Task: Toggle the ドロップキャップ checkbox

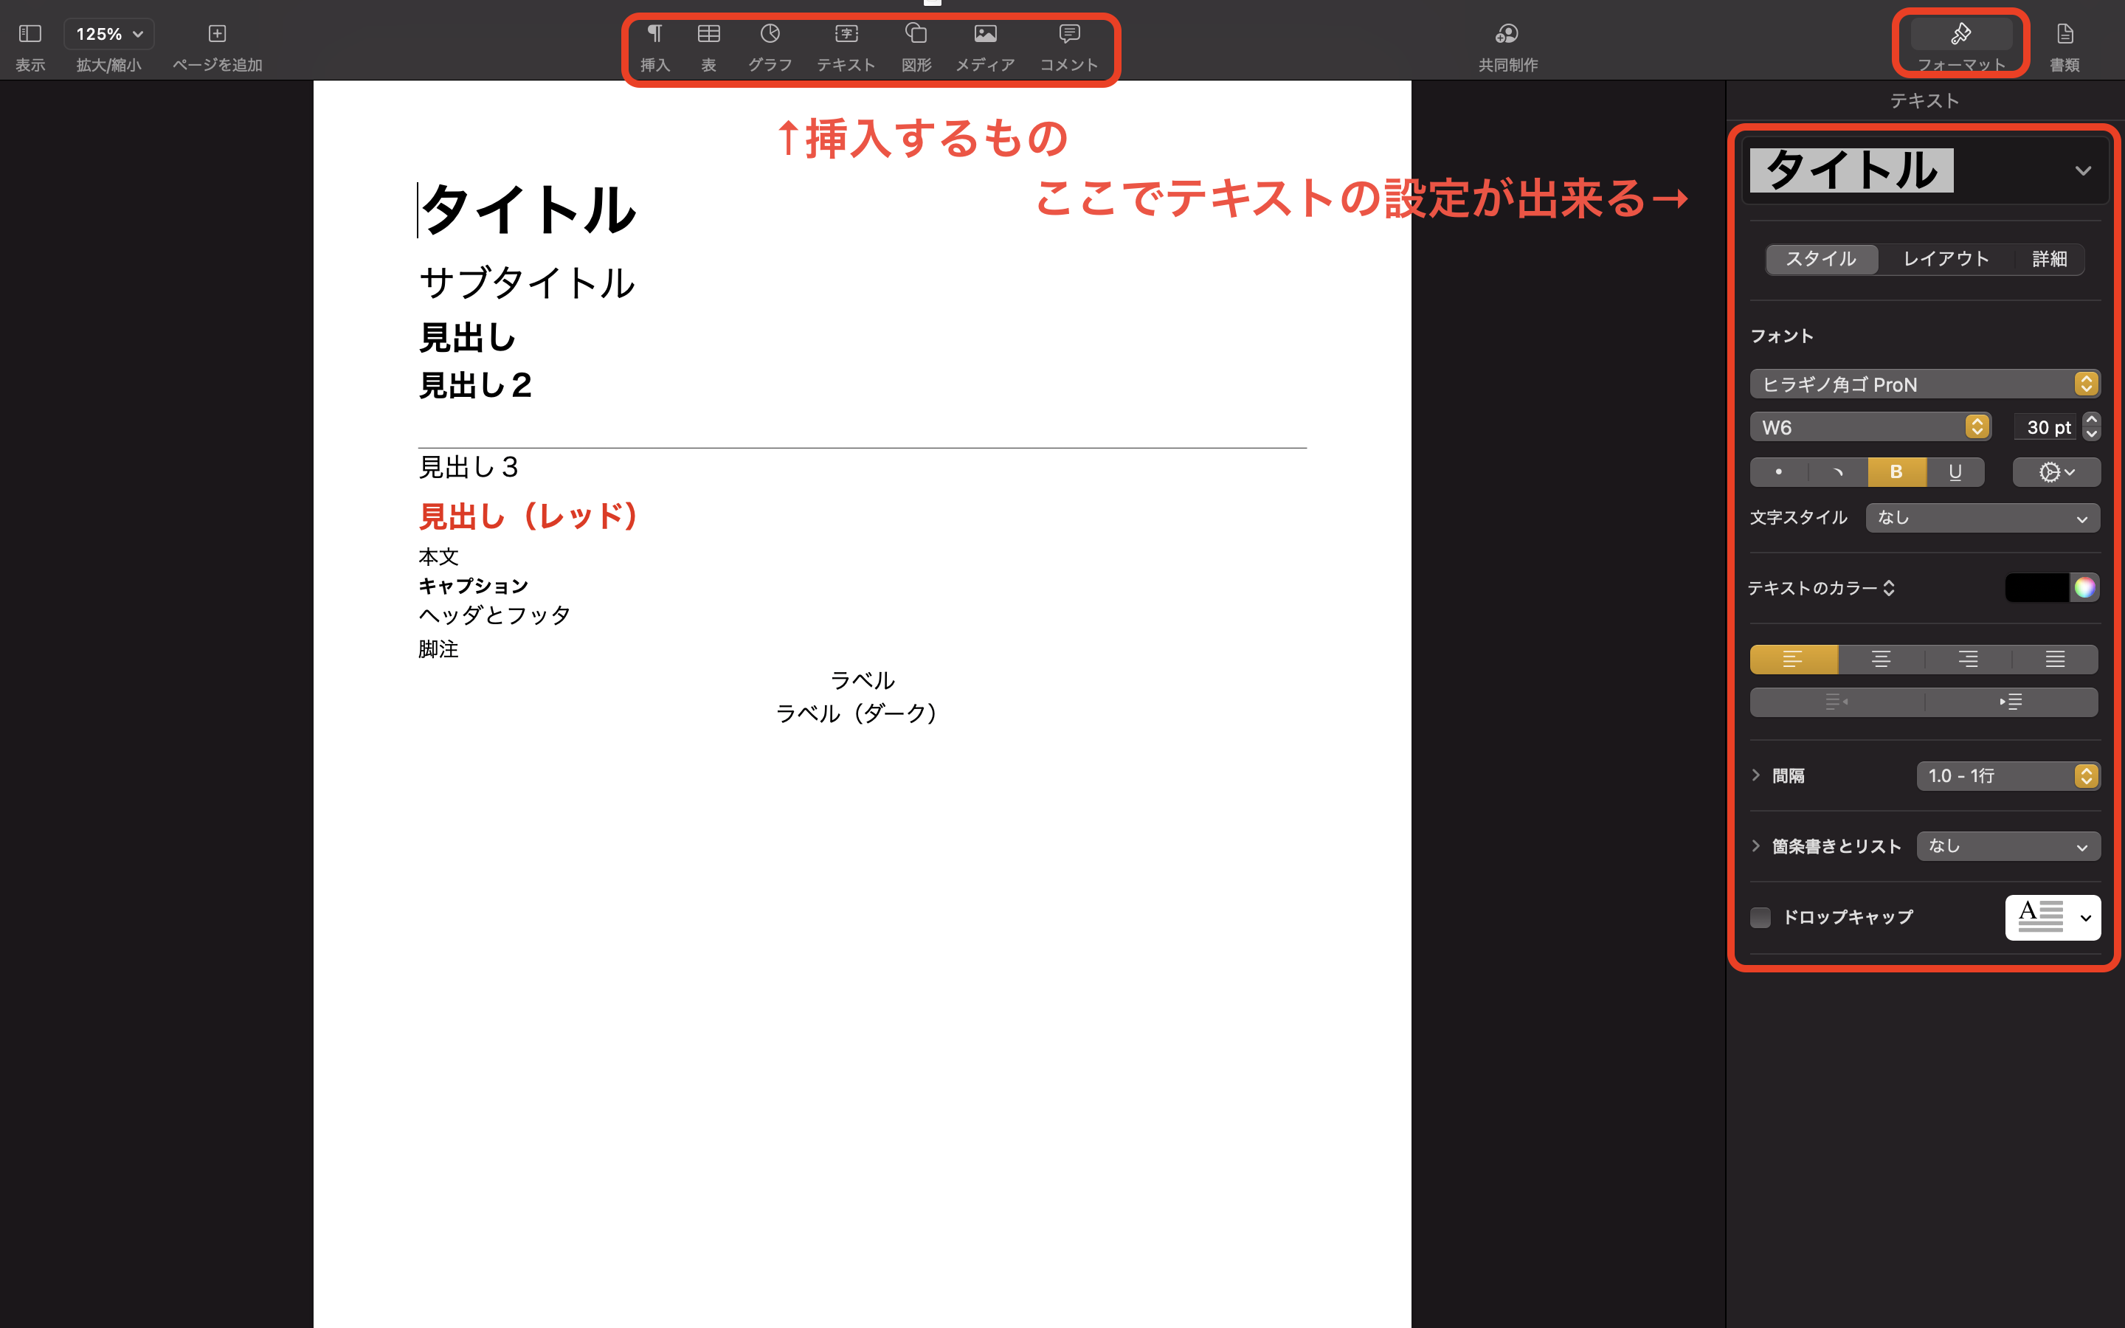Action: (x=1761, y=916)
